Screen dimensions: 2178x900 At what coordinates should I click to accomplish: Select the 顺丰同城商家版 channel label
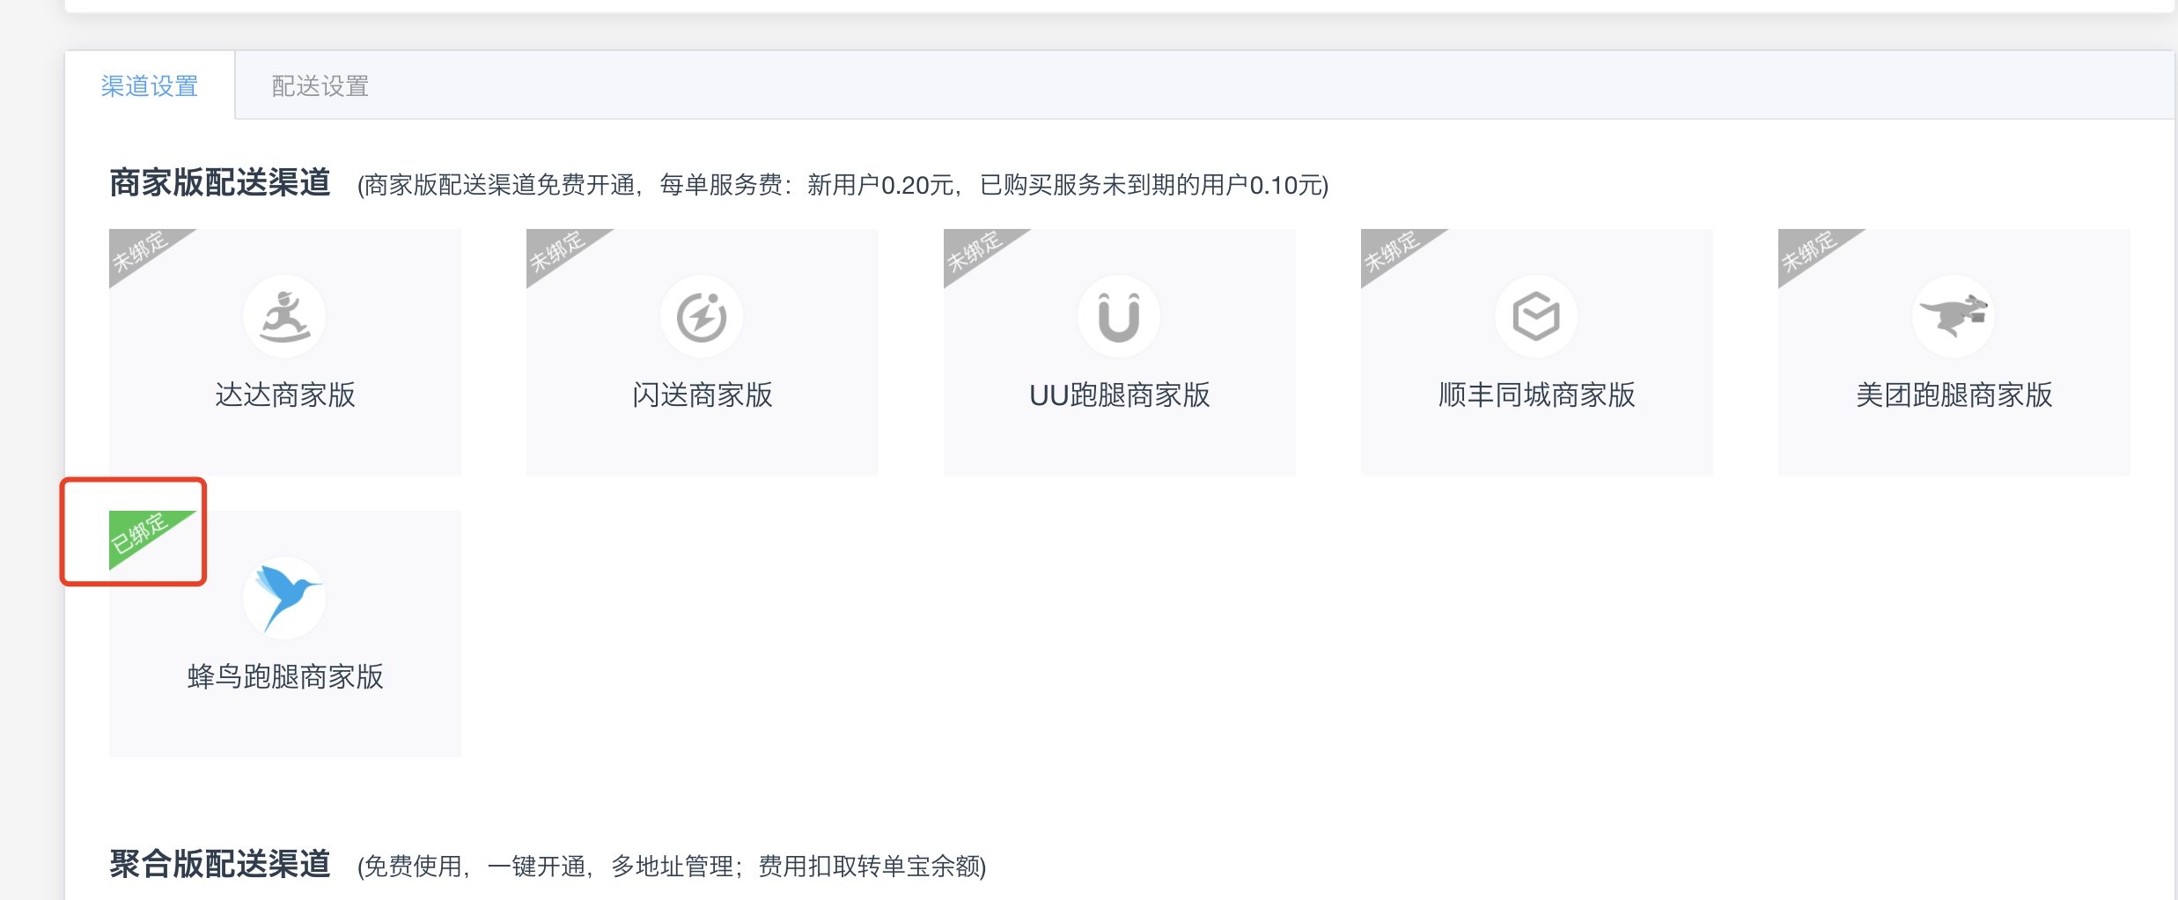[1537, 395]
